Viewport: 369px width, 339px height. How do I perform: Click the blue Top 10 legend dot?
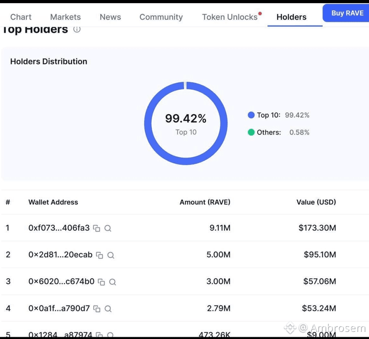251,115
